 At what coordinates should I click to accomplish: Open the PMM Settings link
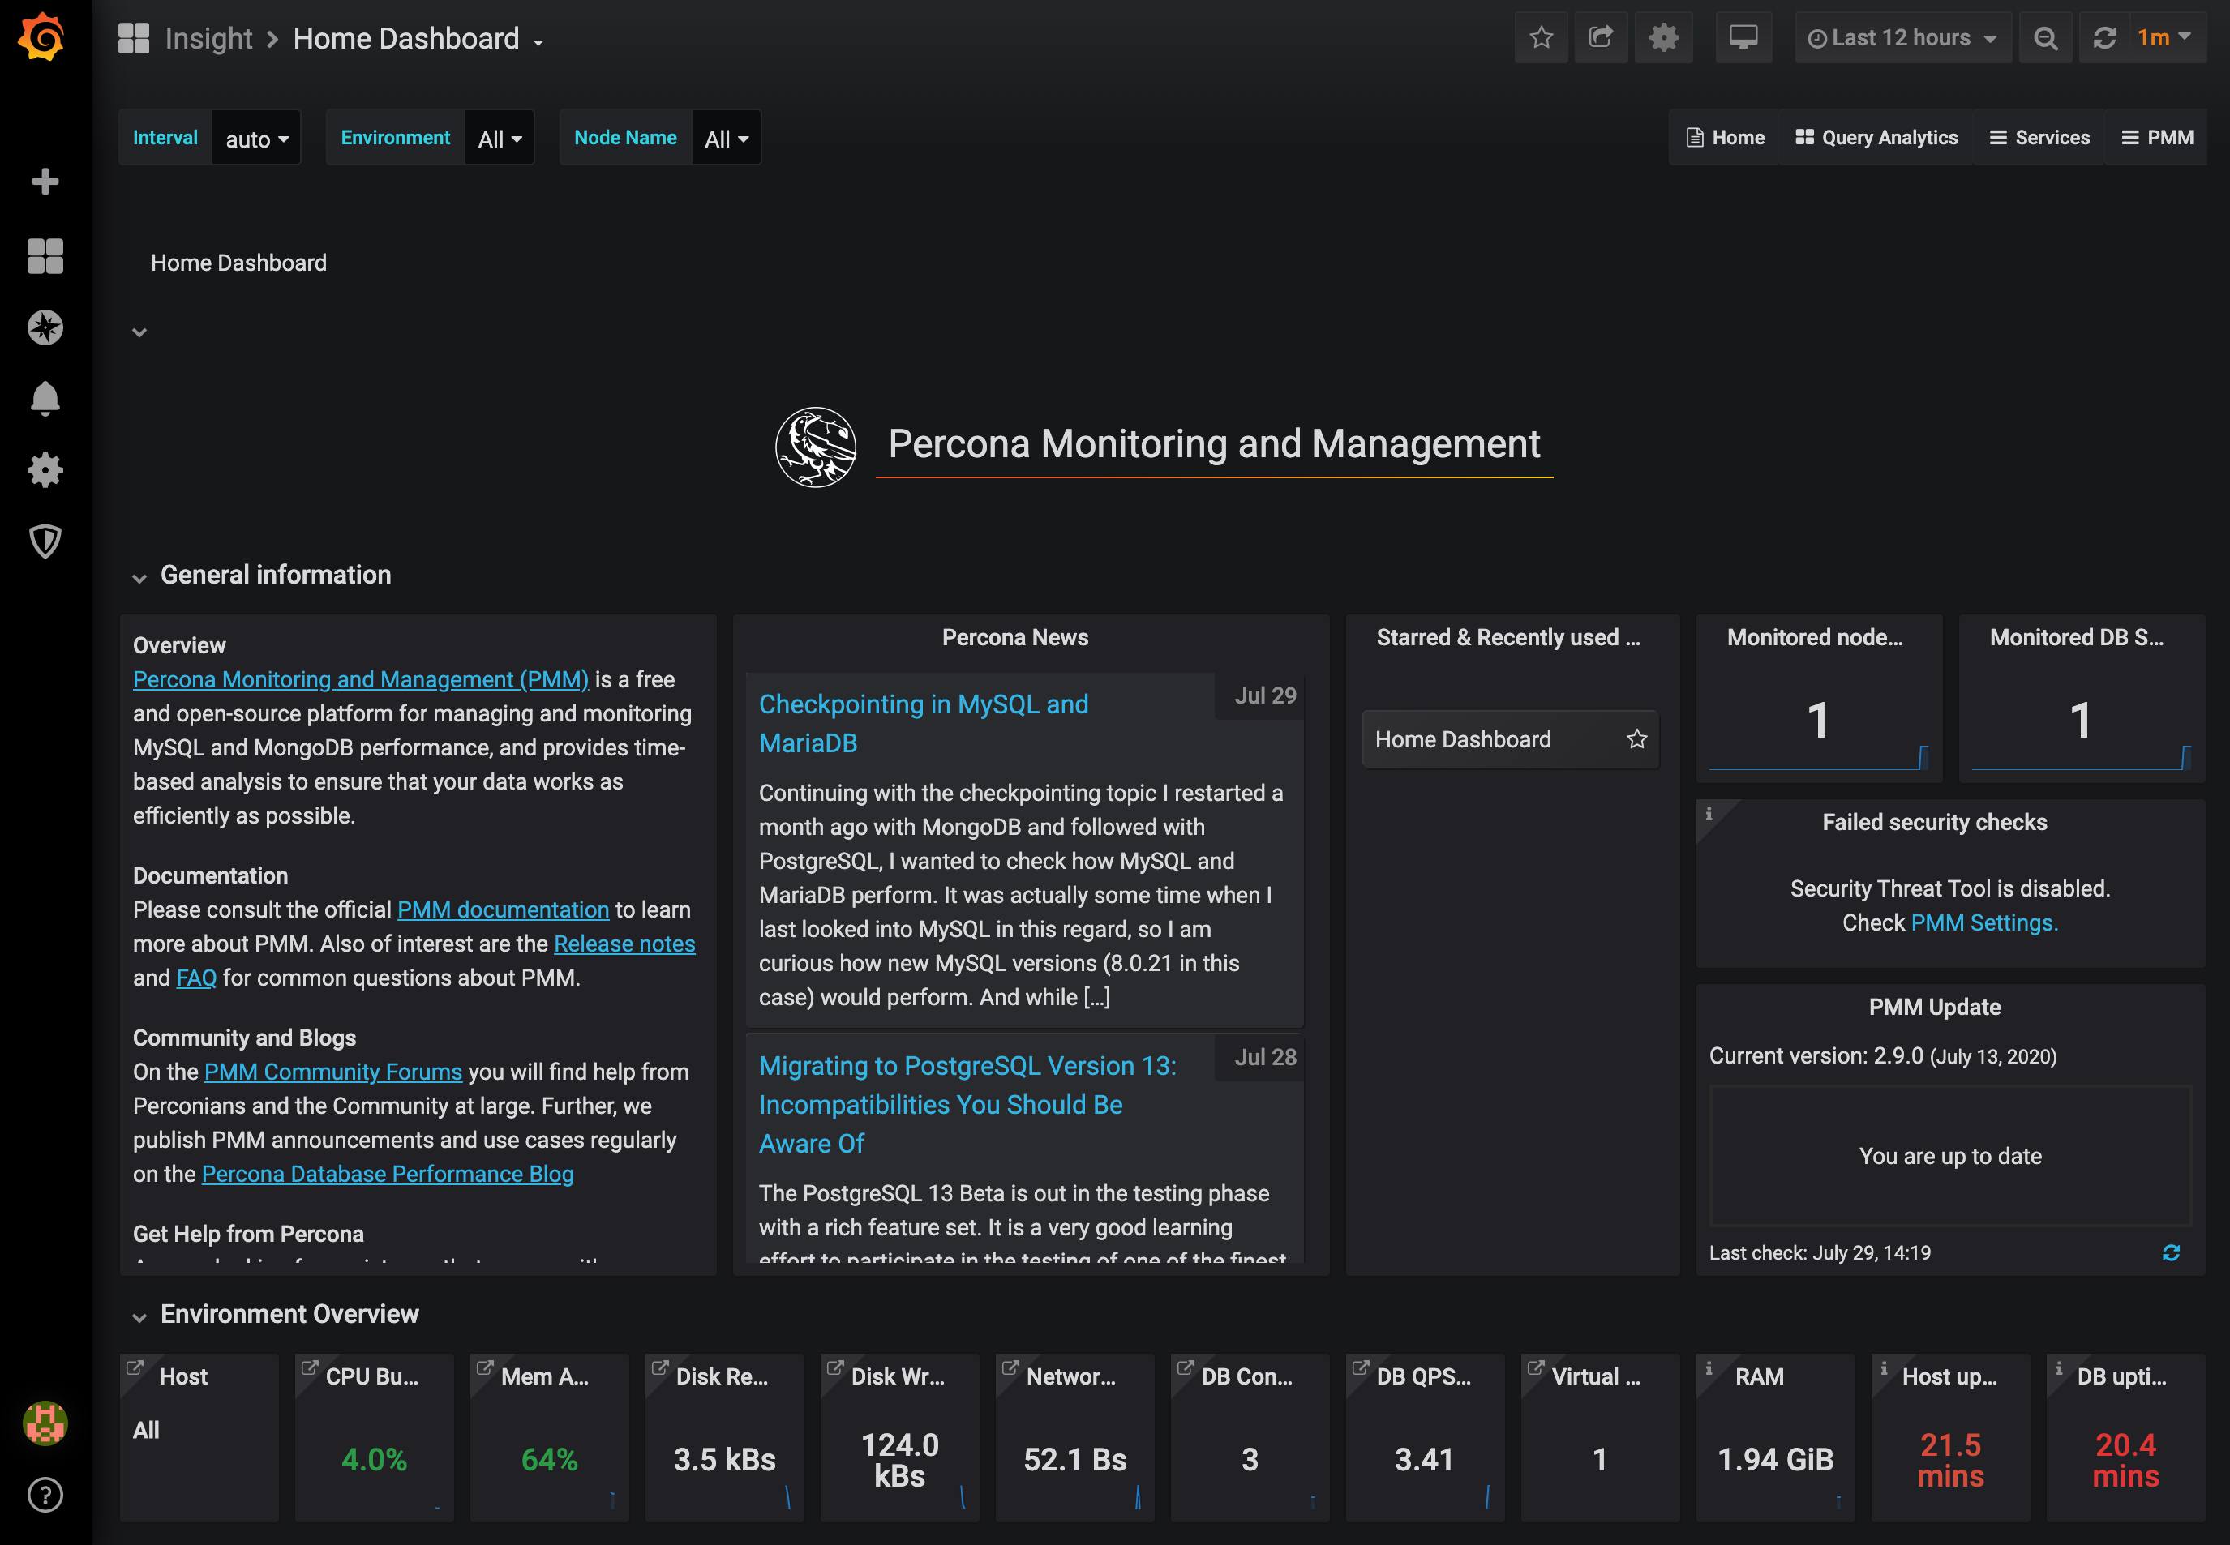[x=1984, y=922]
